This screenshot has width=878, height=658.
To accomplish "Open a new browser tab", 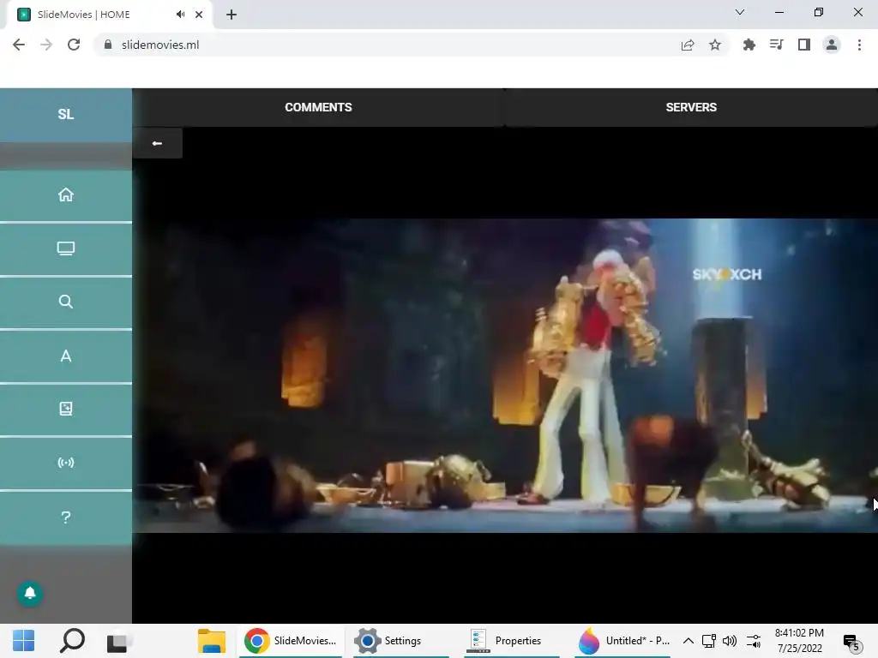I will pyautogui.click(x=232, y=15).
